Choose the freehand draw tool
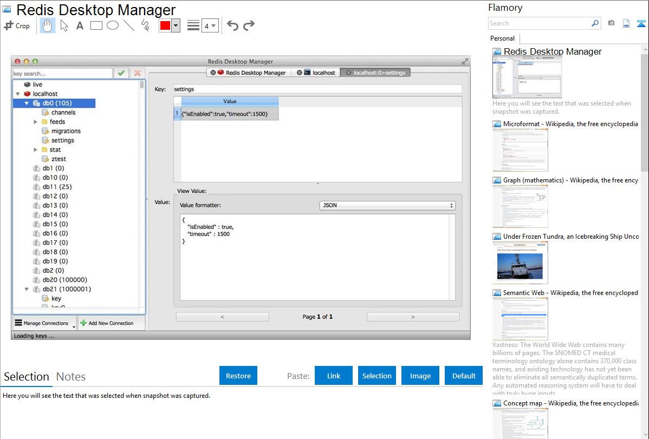This screenshot has height=439, width=649. (145, 25)
